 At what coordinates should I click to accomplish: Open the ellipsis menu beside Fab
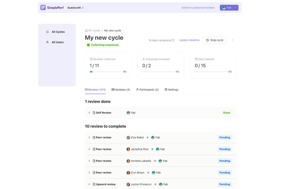point(236,8)
